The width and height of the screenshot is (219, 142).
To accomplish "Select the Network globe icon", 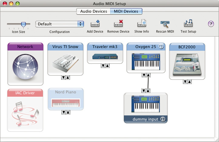I will (25, 67).
